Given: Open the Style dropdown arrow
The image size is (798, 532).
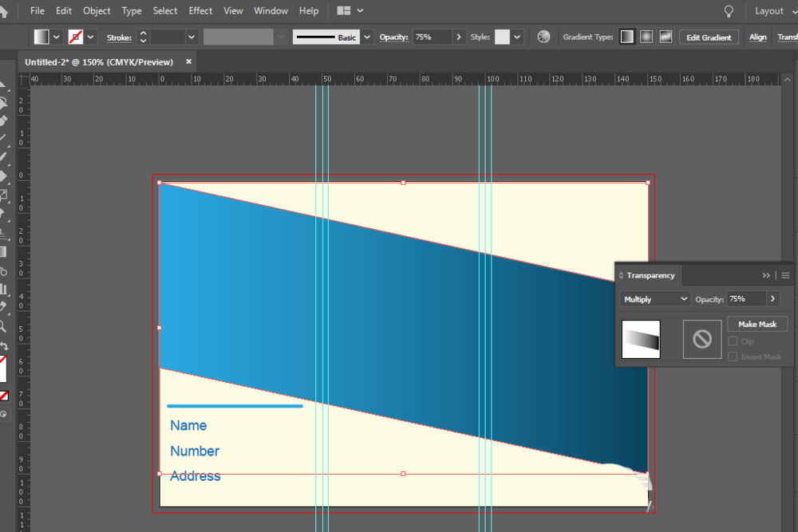Looking at the screenshot, I should tap(517, 37).
